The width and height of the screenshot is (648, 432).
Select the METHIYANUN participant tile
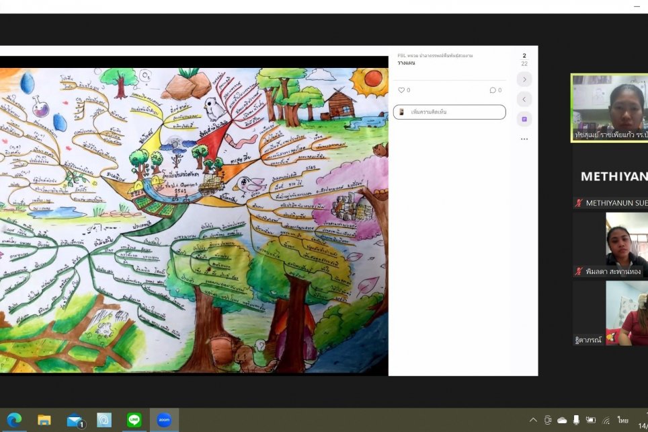point(610,177)
